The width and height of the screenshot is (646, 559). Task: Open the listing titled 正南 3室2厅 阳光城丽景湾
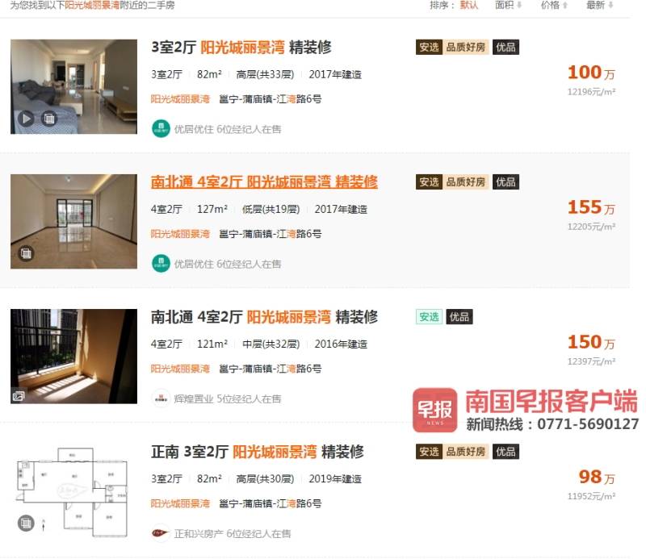257,452
